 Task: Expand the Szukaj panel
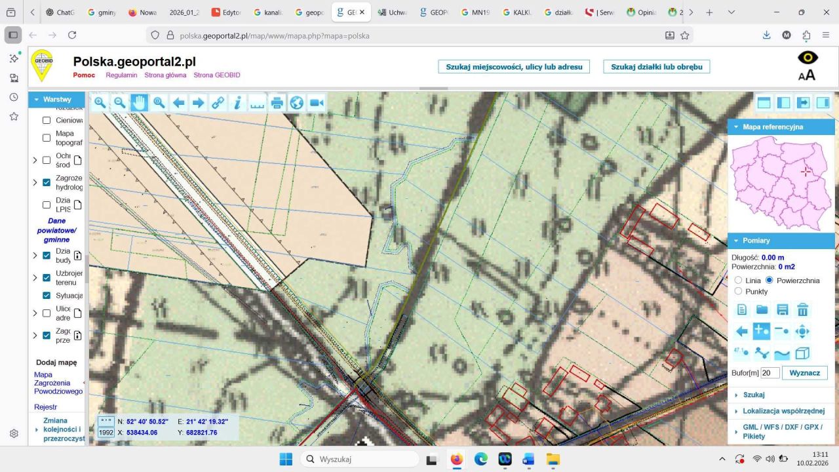click(x=754, y=395)
